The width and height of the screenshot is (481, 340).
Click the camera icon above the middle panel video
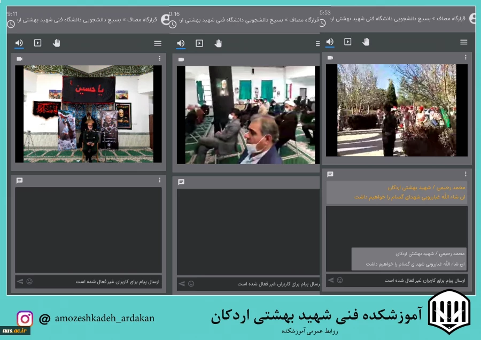pyautogui.click(x=181, y=59)
